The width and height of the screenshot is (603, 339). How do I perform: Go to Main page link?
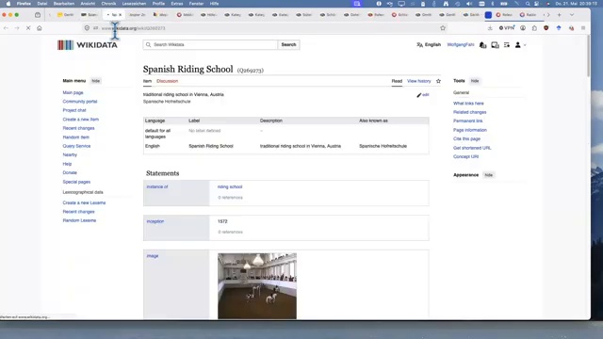coord(73,92)
